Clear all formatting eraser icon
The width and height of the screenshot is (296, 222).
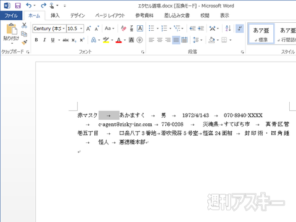tap(123, 28)
